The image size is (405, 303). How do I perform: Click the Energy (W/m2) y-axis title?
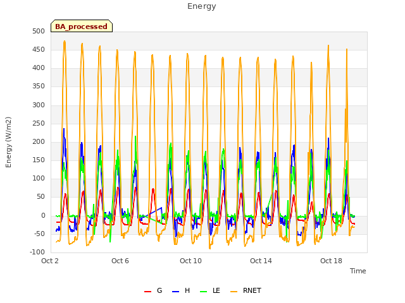click(8, 142)
